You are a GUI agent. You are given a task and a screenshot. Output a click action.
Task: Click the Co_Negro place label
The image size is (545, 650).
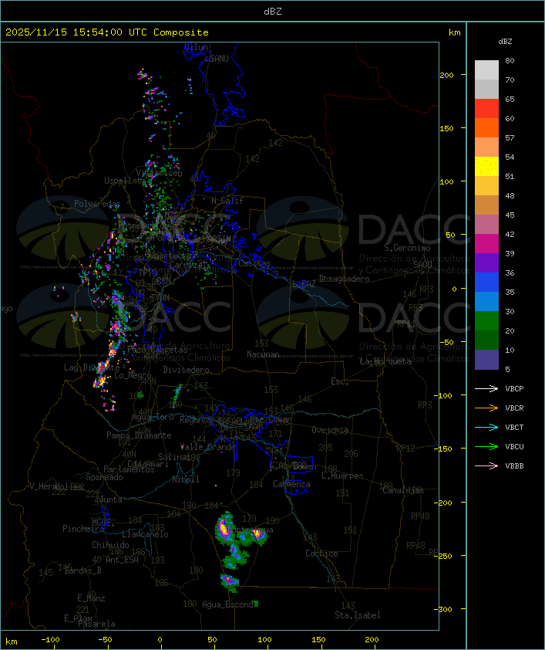click(x=133, y=375)
